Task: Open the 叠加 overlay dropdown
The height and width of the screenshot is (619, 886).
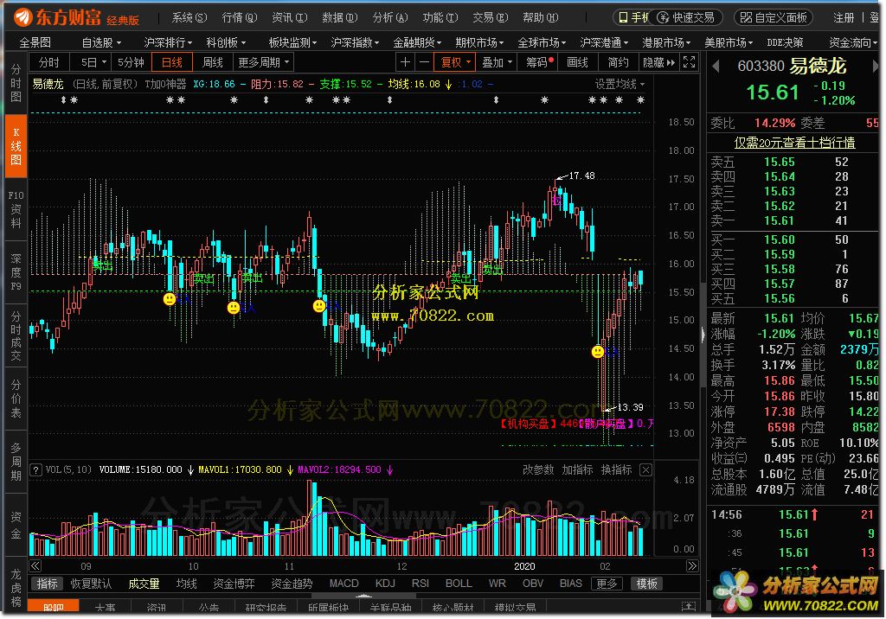Action: tap(496, 62)
